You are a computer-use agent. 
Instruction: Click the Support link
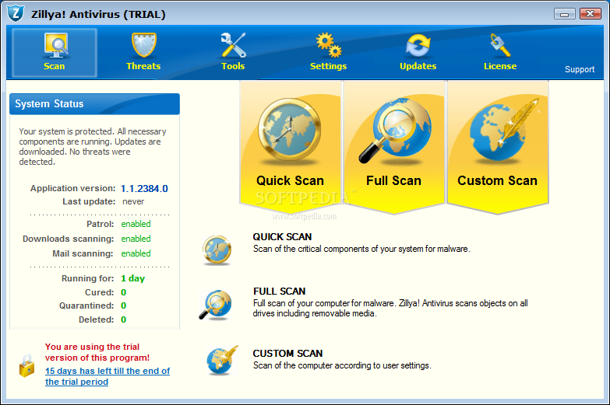580,69
